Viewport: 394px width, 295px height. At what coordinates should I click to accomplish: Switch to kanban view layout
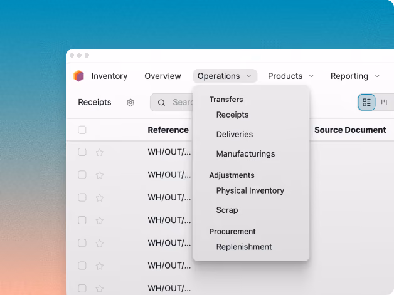click(x=384, y=102)
